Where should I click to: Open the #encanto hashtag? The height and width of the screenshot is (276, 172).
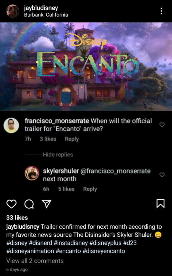tap(68, 251)
